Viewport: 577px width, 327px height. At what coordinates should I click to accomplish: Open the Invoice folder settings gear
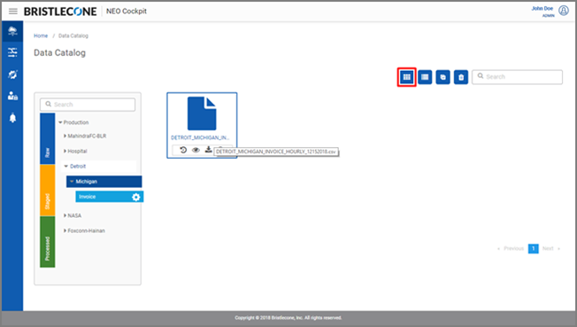click(x=135, y=197)
